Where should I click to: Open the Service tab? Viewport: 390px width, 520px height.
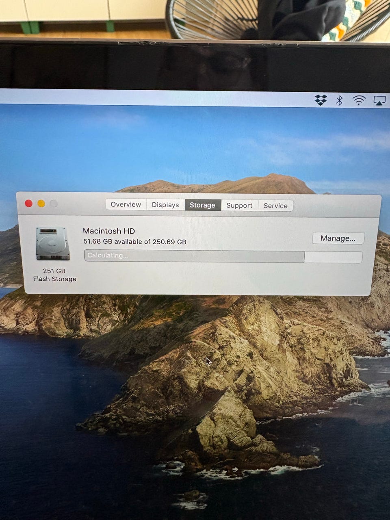point(275,206)
